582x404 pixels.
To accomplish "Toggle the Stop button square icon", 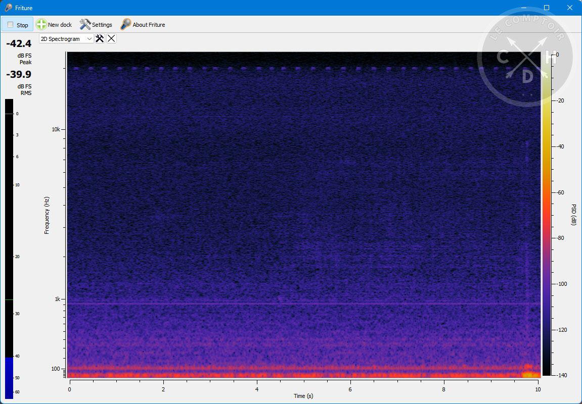I will (x=10, y=25).
